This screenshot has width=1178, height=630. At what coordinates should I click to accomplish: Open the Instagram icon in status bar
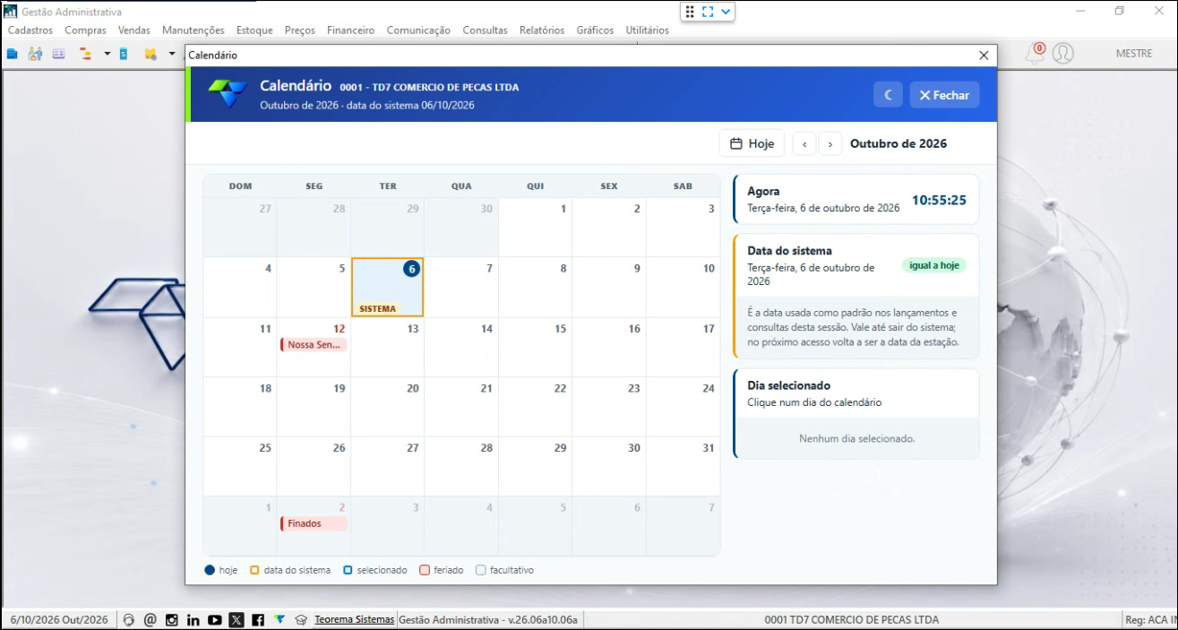(171, 619)
